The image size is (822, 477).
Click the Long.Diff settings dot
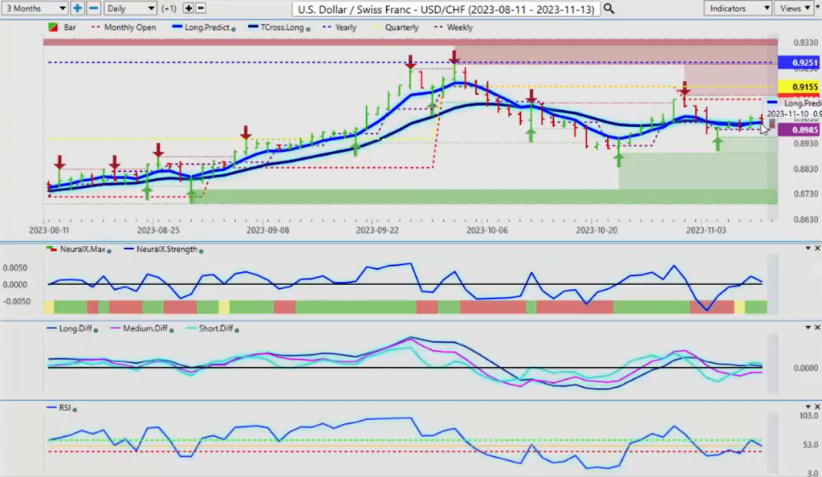(96, 330)
